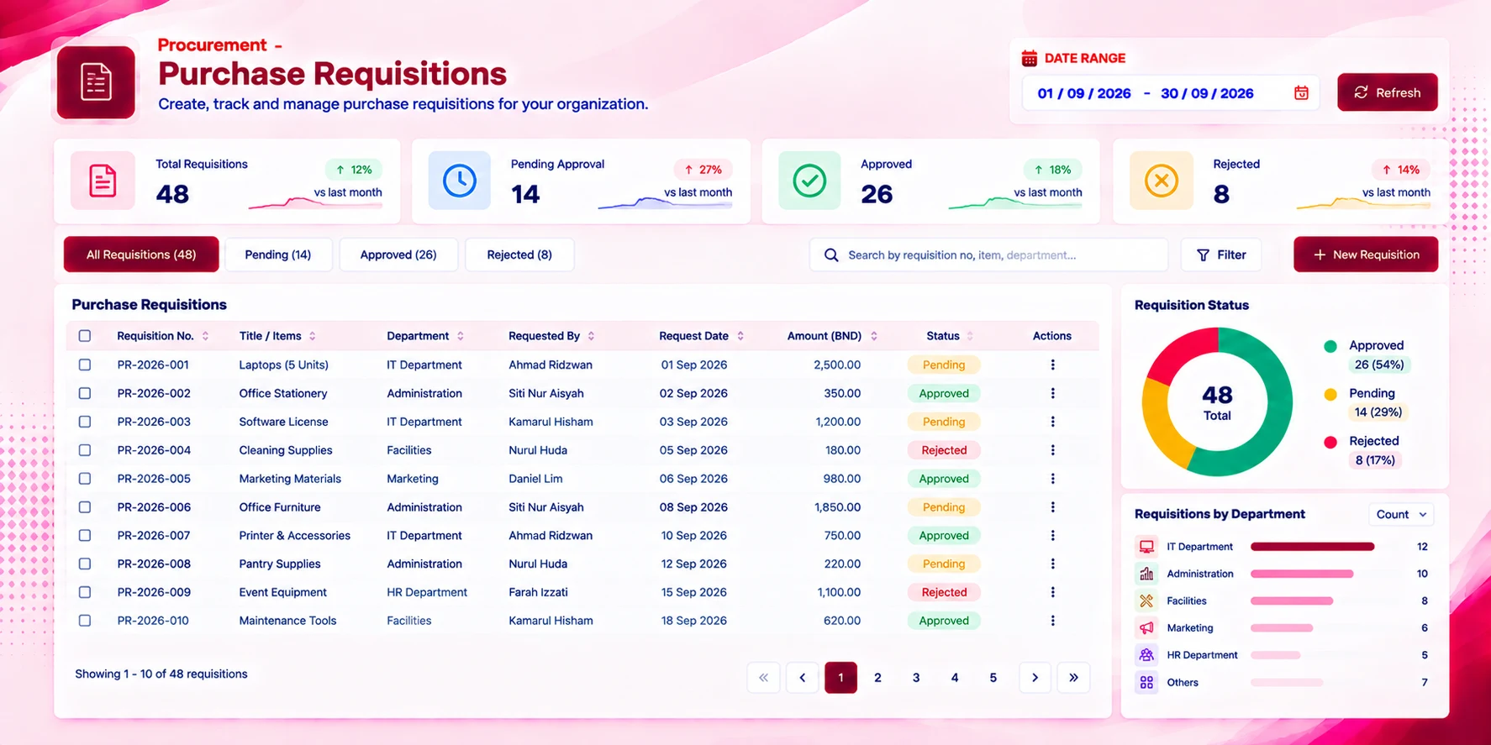Open actions menu for PR-2026-004
Image resolution: width=1491 pixels, height=745 pixels.
1052,450
